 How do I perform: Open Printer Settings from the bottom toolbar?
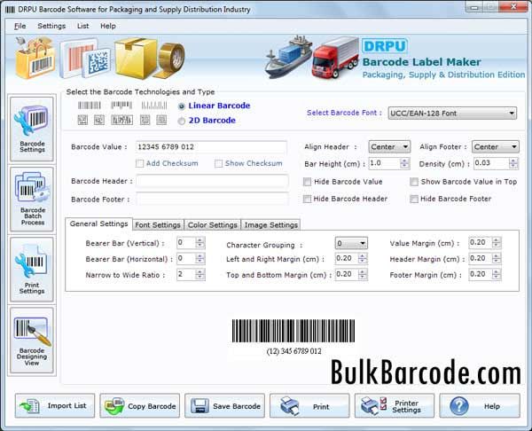[395, 405]
